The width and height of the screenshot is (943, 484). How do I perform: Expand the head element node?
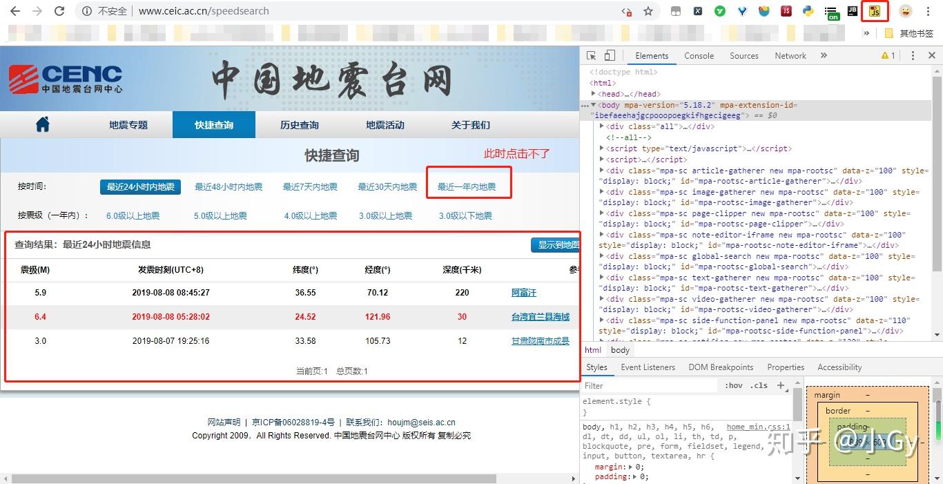pyautogui.click(x=594, y=94)
